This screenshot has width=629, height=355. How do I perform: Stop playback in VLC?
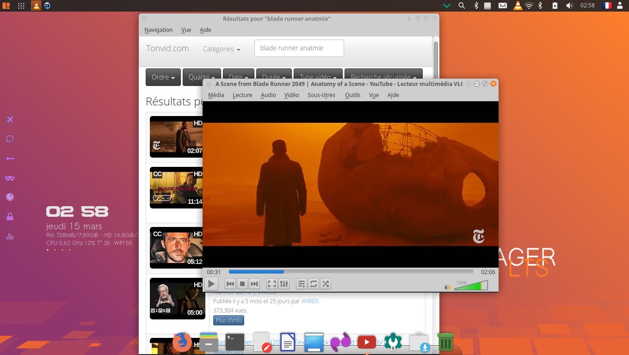click(x=242, y=284)
